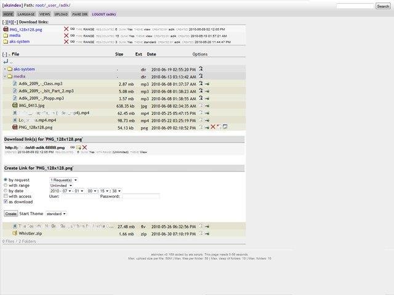
Task: Go up one directory with the return arrow
Action: click(x=6, y=61)
